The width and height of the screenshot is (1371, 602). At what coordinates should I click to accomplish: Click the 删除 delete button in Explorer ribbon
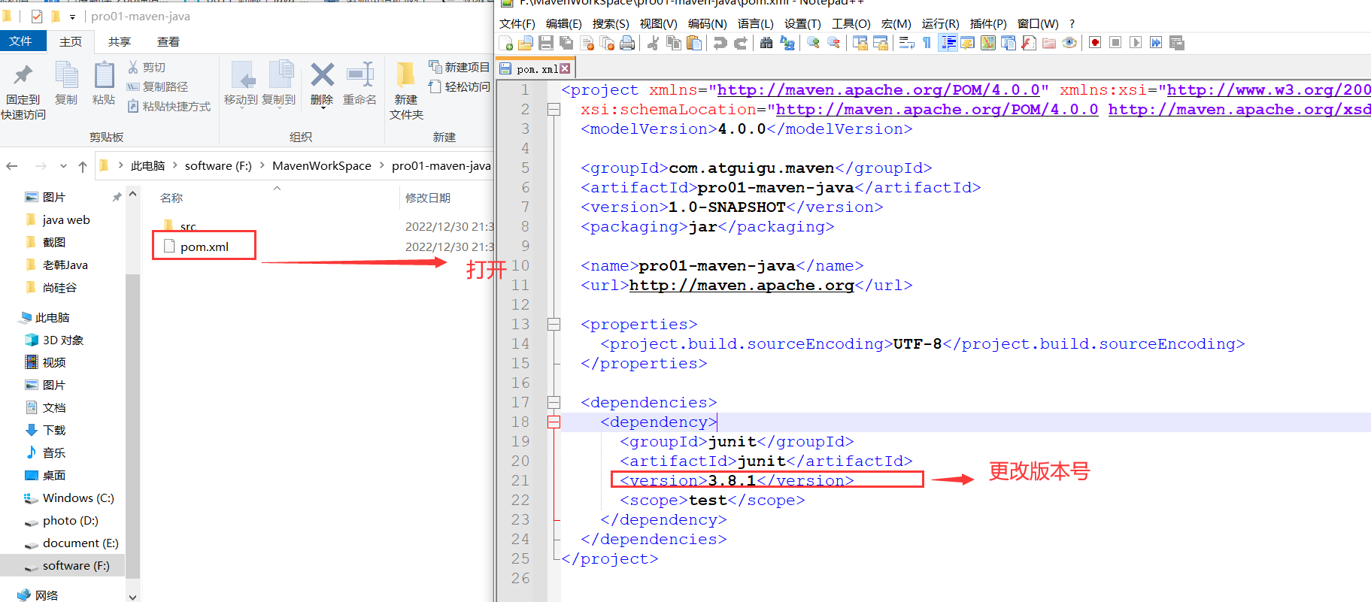(322, 84)
